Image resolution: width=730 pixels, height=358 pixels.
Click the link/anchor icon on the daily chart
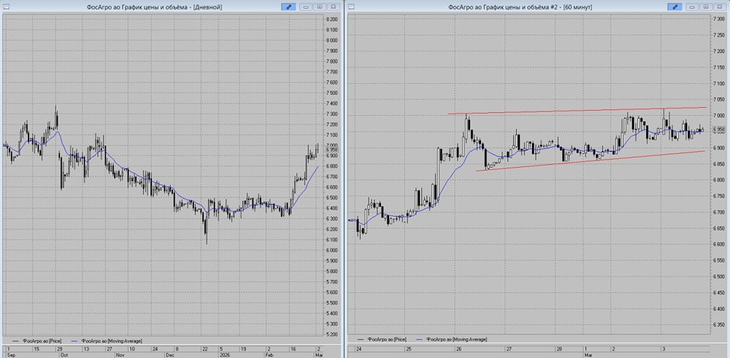[290, 6]
